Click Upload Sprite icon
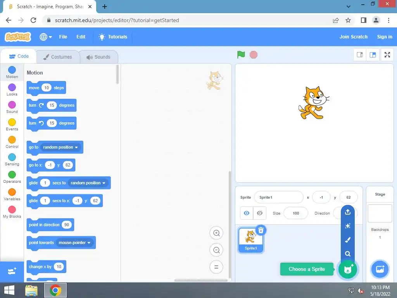This screenshot has height=298, width=397. click(348, 212)
